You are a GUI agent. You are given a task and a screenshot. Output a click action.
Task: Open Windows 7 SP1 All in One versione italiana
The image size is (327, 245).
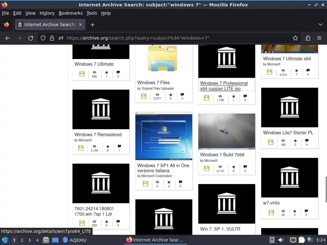163,168
